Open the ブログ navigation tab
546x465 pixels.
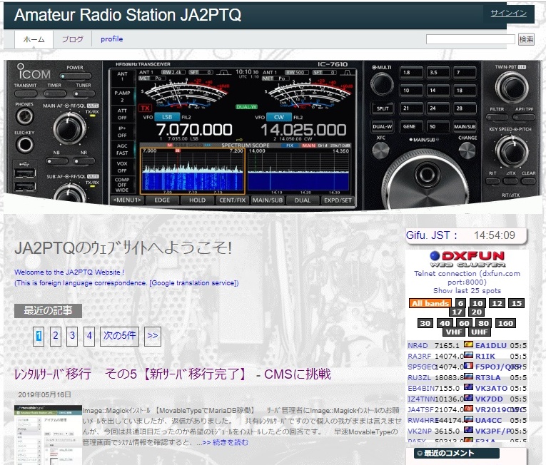[x=72, y=39]
